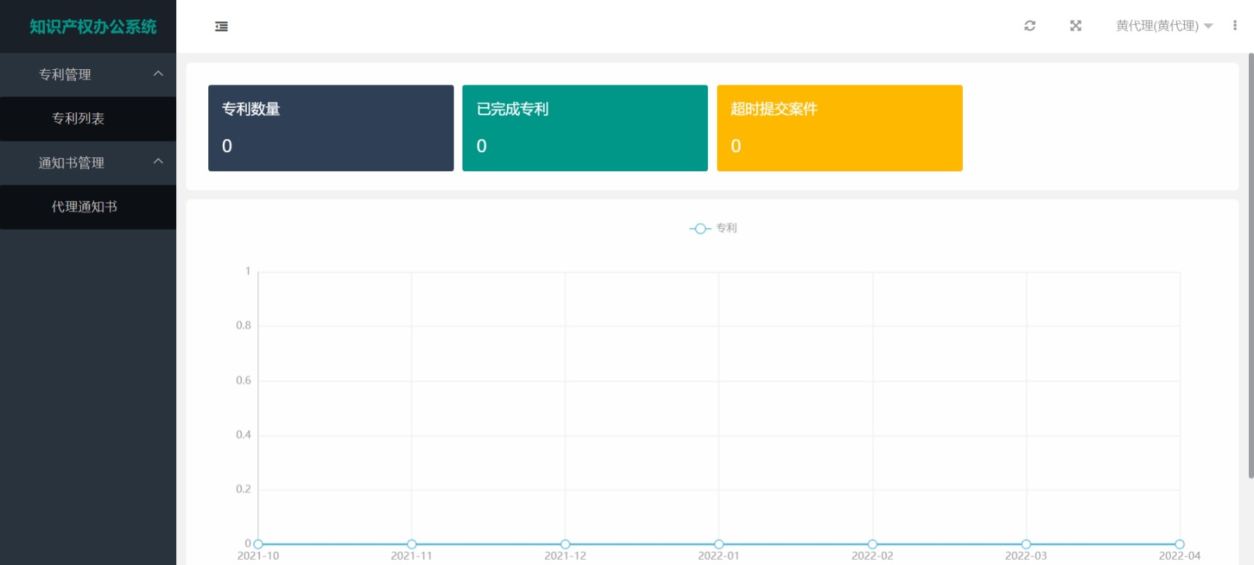Screen dimensions: 1254x565
Task: Open the 黄代理(黄代理) user dropdown
Action: [x=1164, y=25]
